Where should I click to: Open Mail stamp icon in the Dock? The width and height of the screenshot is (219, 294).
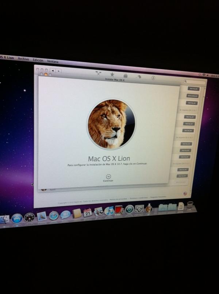point(42,216)
